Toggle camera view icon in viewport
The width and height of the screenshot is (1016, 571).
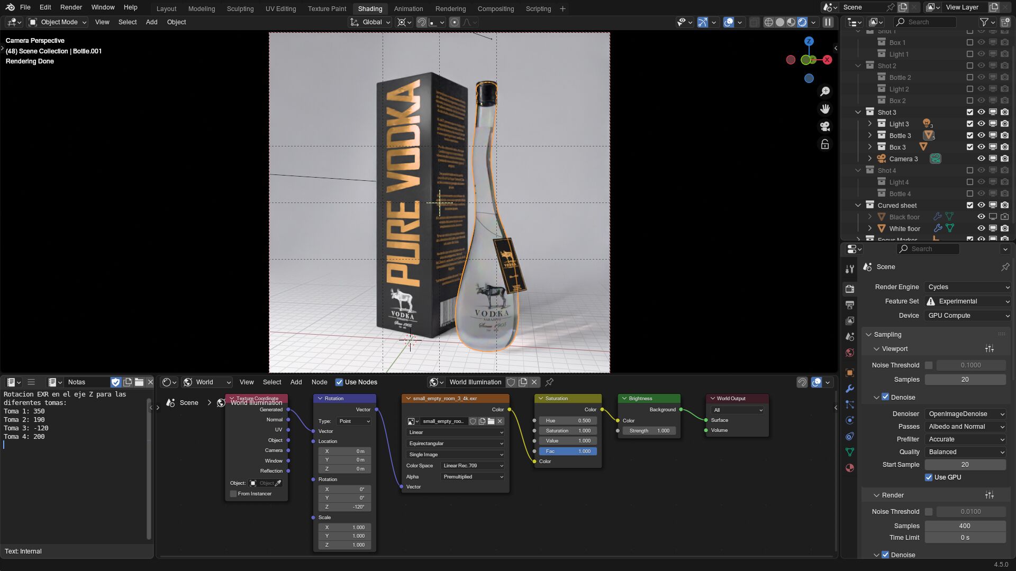tap(825, 126)
